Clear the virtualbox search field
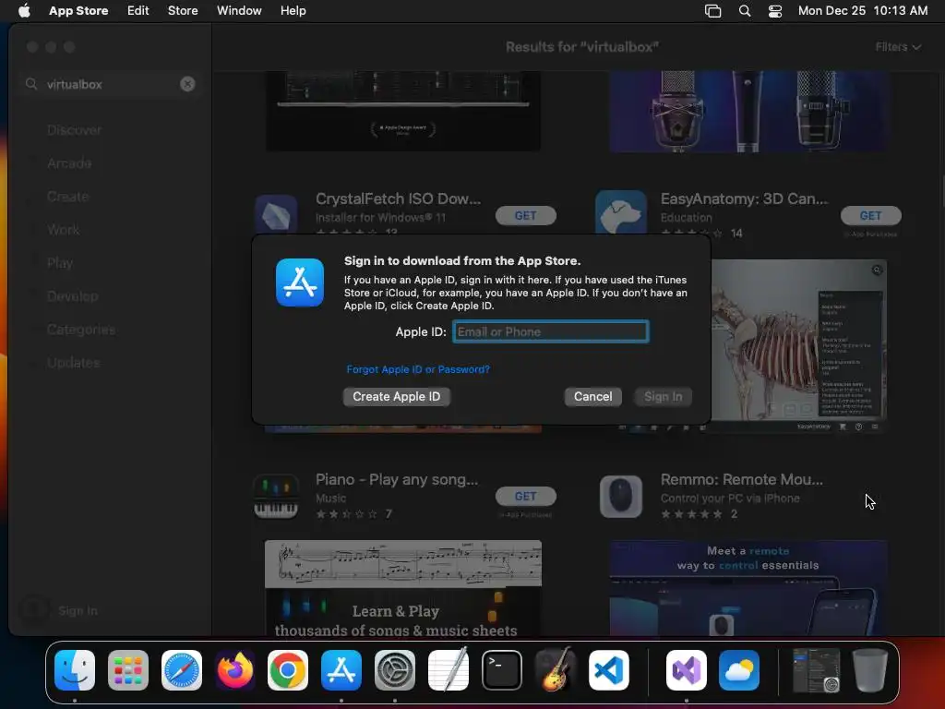 (187, 84)
